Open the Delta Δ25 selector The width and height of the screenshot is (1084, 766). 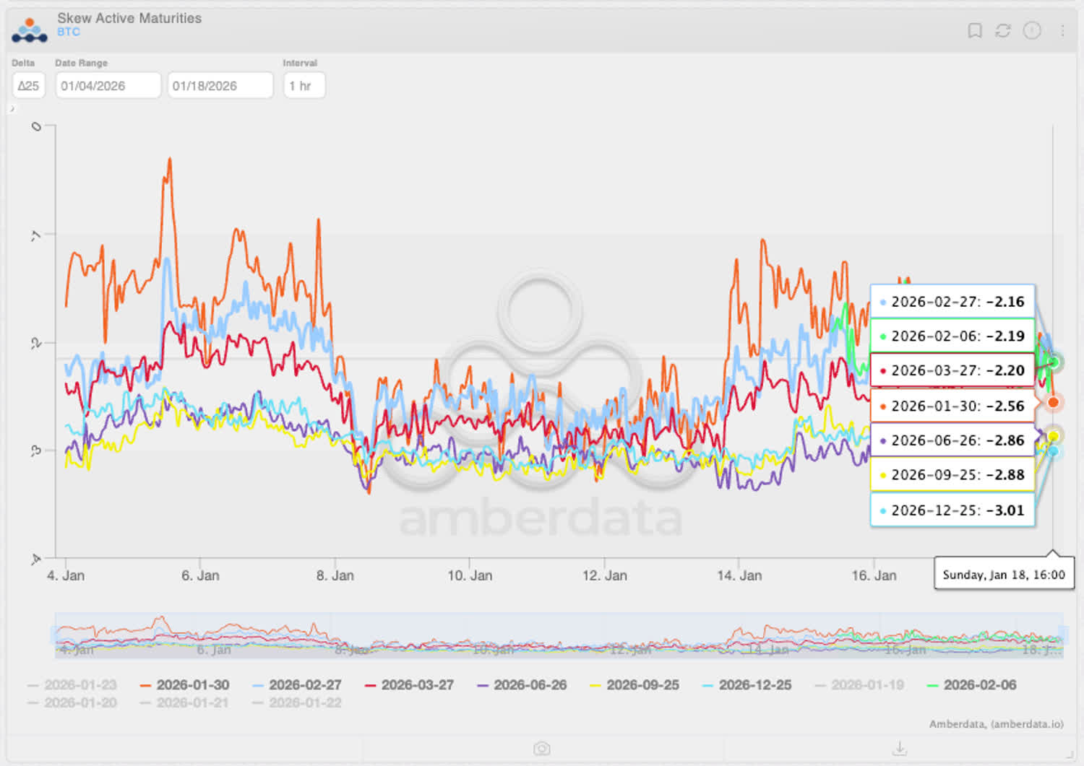pos(28,86)
